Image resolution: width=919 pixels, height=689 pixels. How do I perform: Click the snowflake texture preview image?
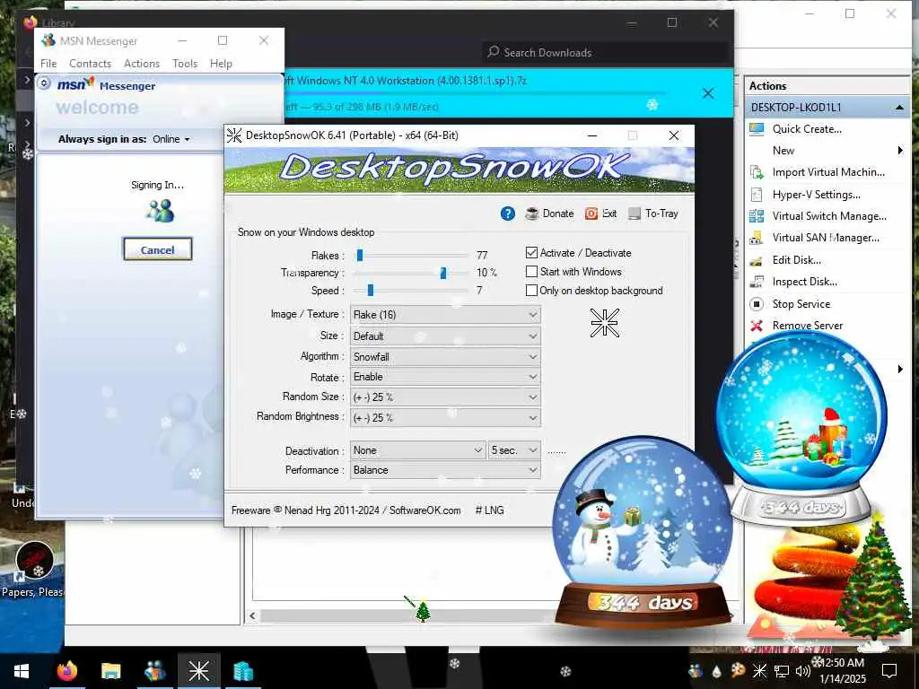tap(605, 323)
